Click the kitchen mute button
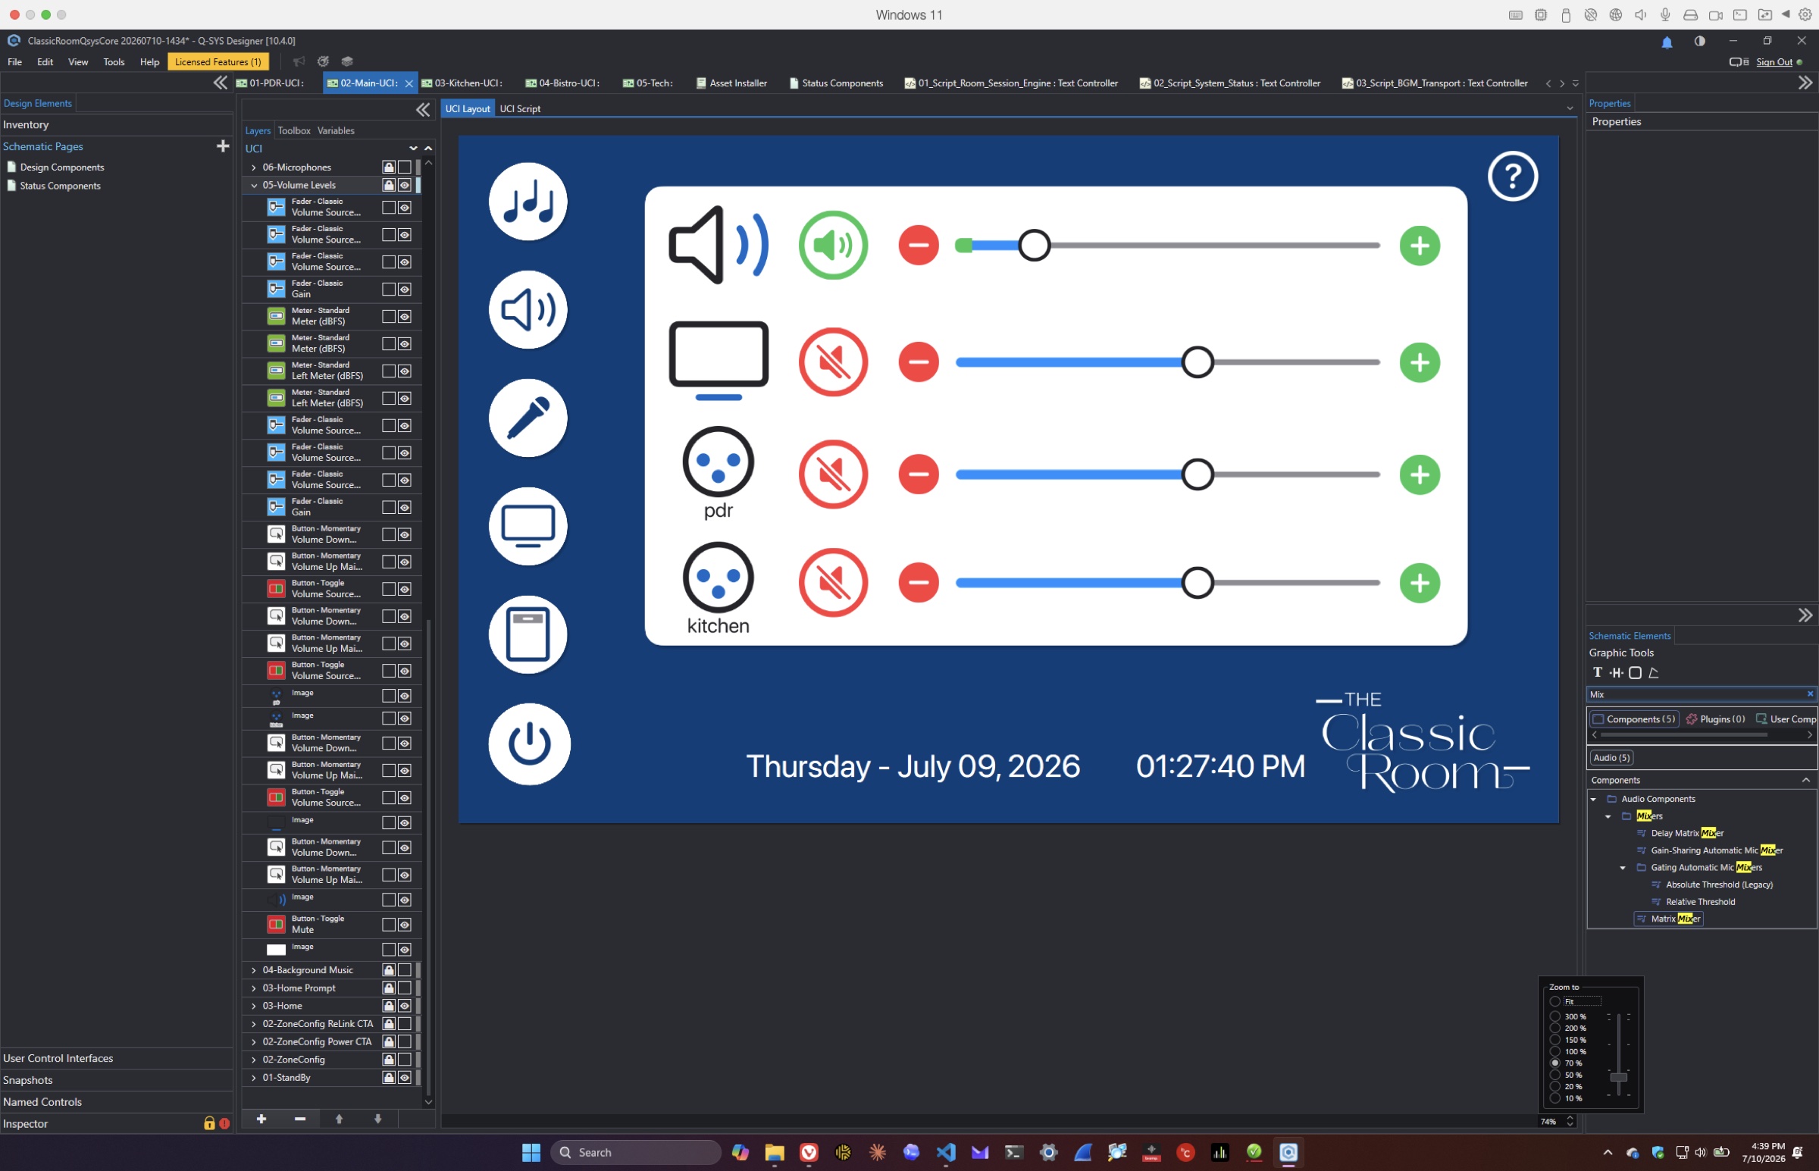Screen dimensions: 1819x1171 pos(833,582)
